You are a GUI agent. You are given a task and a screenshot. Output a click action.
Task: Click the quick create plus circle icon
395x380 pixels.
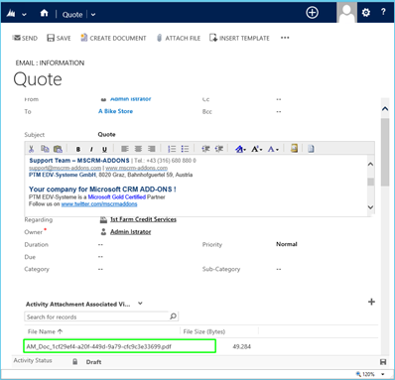(312, 13)
